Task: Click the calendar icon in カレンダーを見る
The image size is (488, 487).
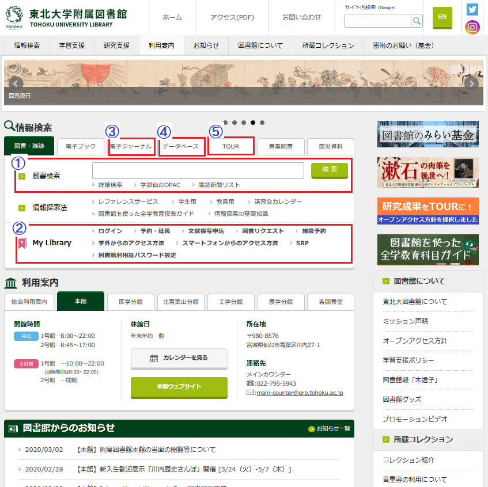Action: coord(154,358)
